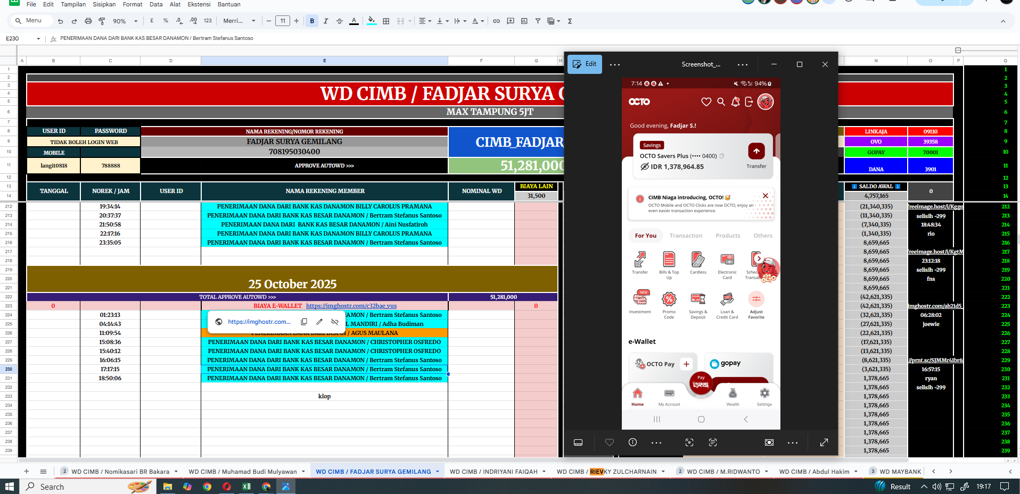This screenshot has width=1020, height=494.
Task: Toggle filmstrip view in Photos viewer
Action: click(578, 442)
